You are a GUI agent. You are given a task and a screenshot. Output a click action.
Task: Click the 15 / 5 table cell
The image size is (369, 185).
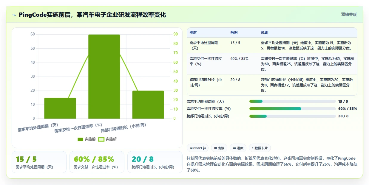click(235, 43)
